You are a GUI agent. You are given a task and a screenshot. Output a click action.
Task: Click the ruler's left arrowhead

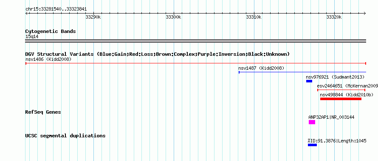click(x=26, y=14)
